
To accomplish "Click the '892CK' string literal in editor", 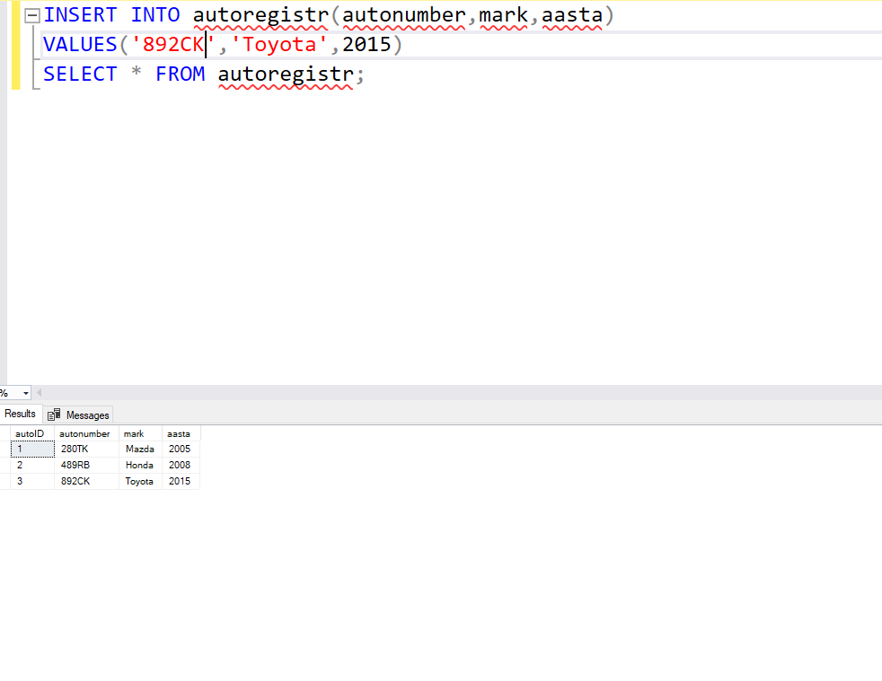I will [173, 44].
